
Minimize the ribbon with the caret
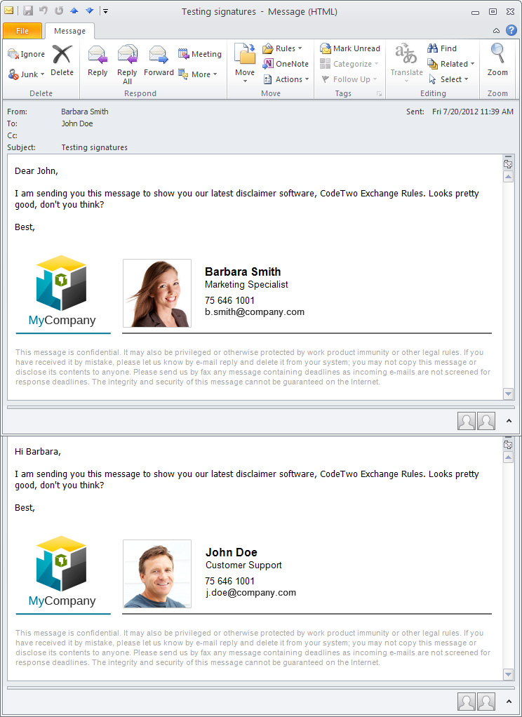[x=496, y=31]
